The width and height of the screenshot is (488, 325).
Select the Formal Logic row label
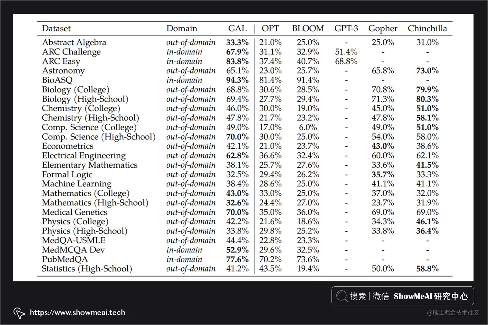click(x=67, y=174)
